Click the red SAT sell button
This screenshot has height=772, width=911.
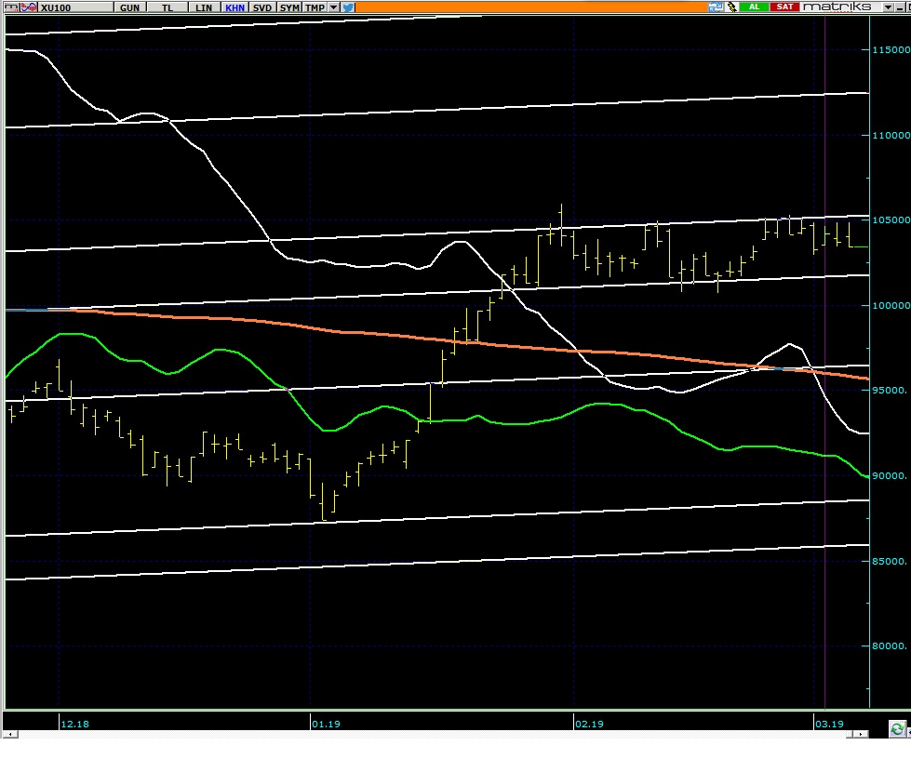pyautogui.click(x=785, y=7)
